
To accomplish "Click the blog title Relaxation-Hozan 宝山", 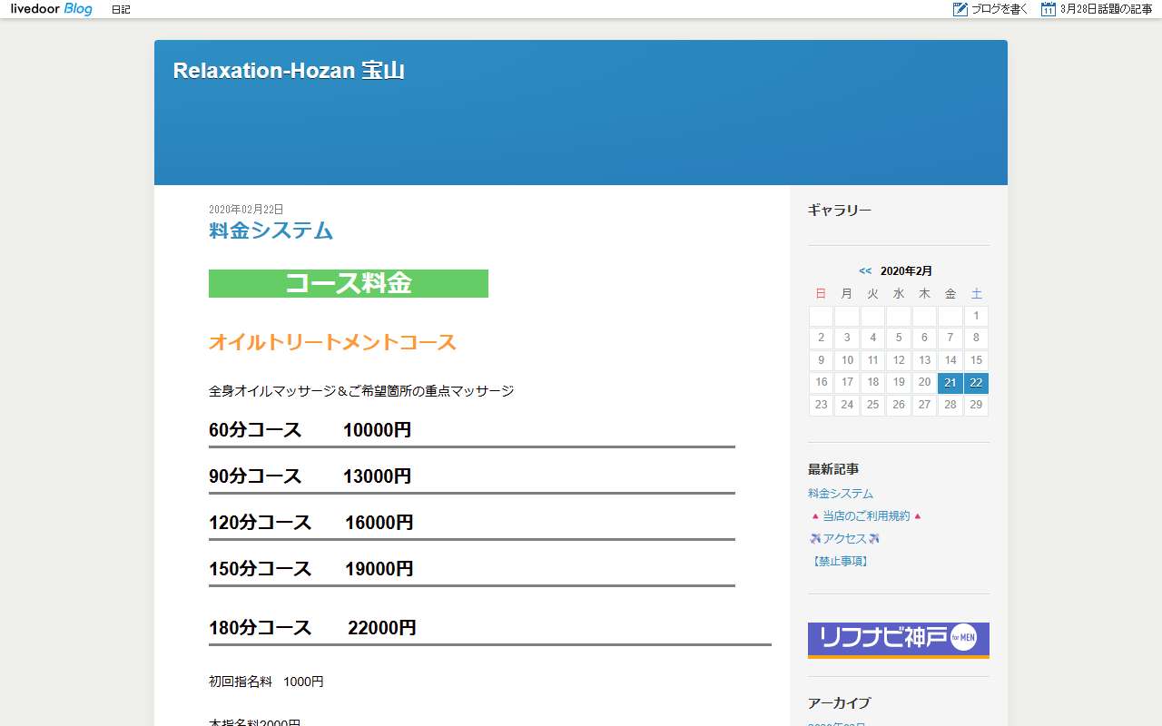I will point(289,71).
